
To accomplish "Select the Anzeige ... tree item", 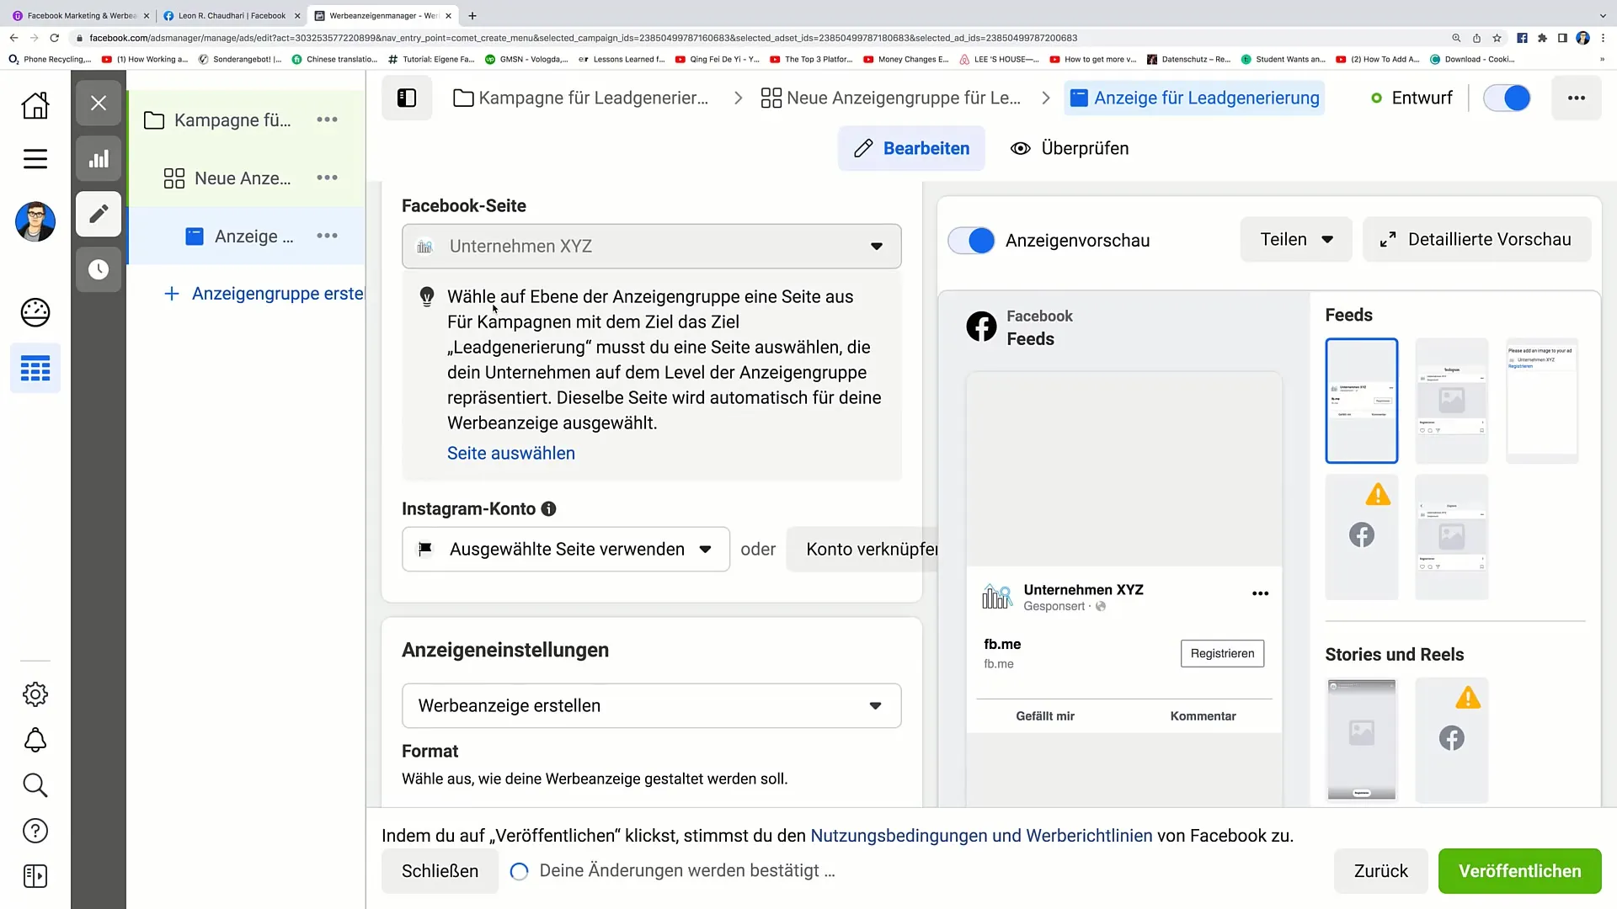I will [x=240, y=236].
